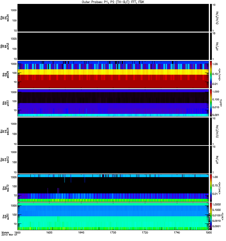The width and height of the screenshot is (226, 241).
Task: Click the empty thc fff 64 edc34 spectrogram panel
Action: point(113,131)
